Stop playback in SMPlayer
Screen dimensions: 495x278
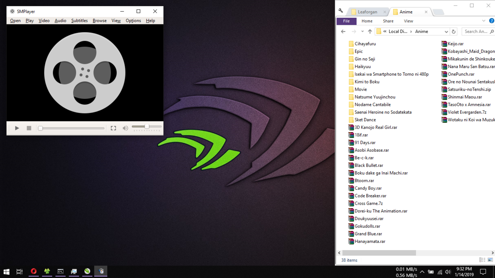pyautogui.click(x=29, y=128)
